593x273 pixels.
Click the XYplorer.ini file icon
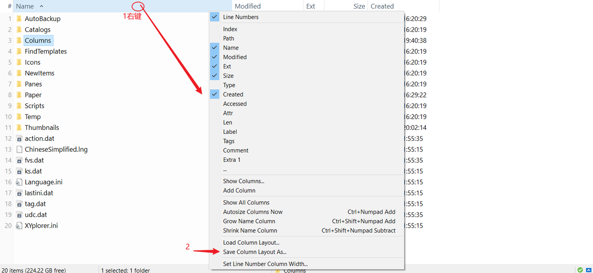[19, 226]
